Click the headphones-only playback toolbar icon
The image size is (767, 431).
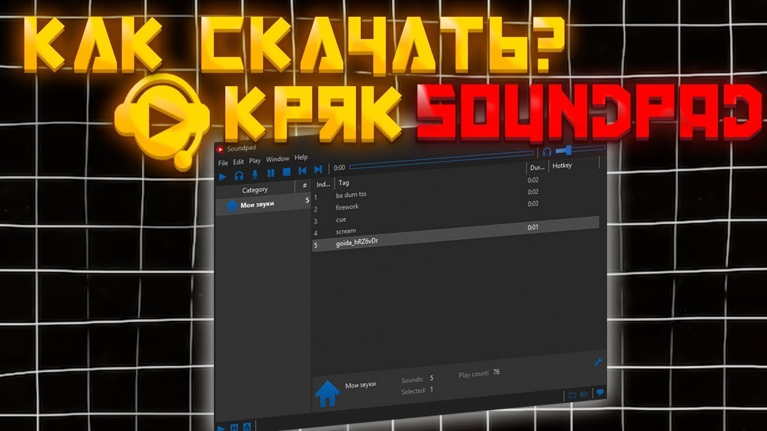pos(238,176)
